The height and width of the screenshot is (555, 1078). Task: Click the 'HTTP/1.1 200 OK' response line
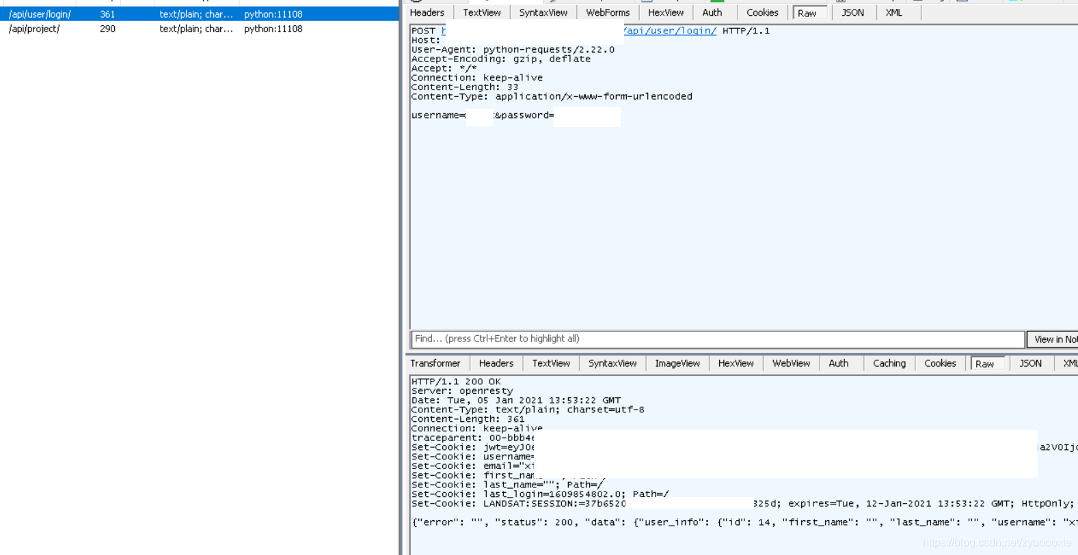tap(456, 382)
